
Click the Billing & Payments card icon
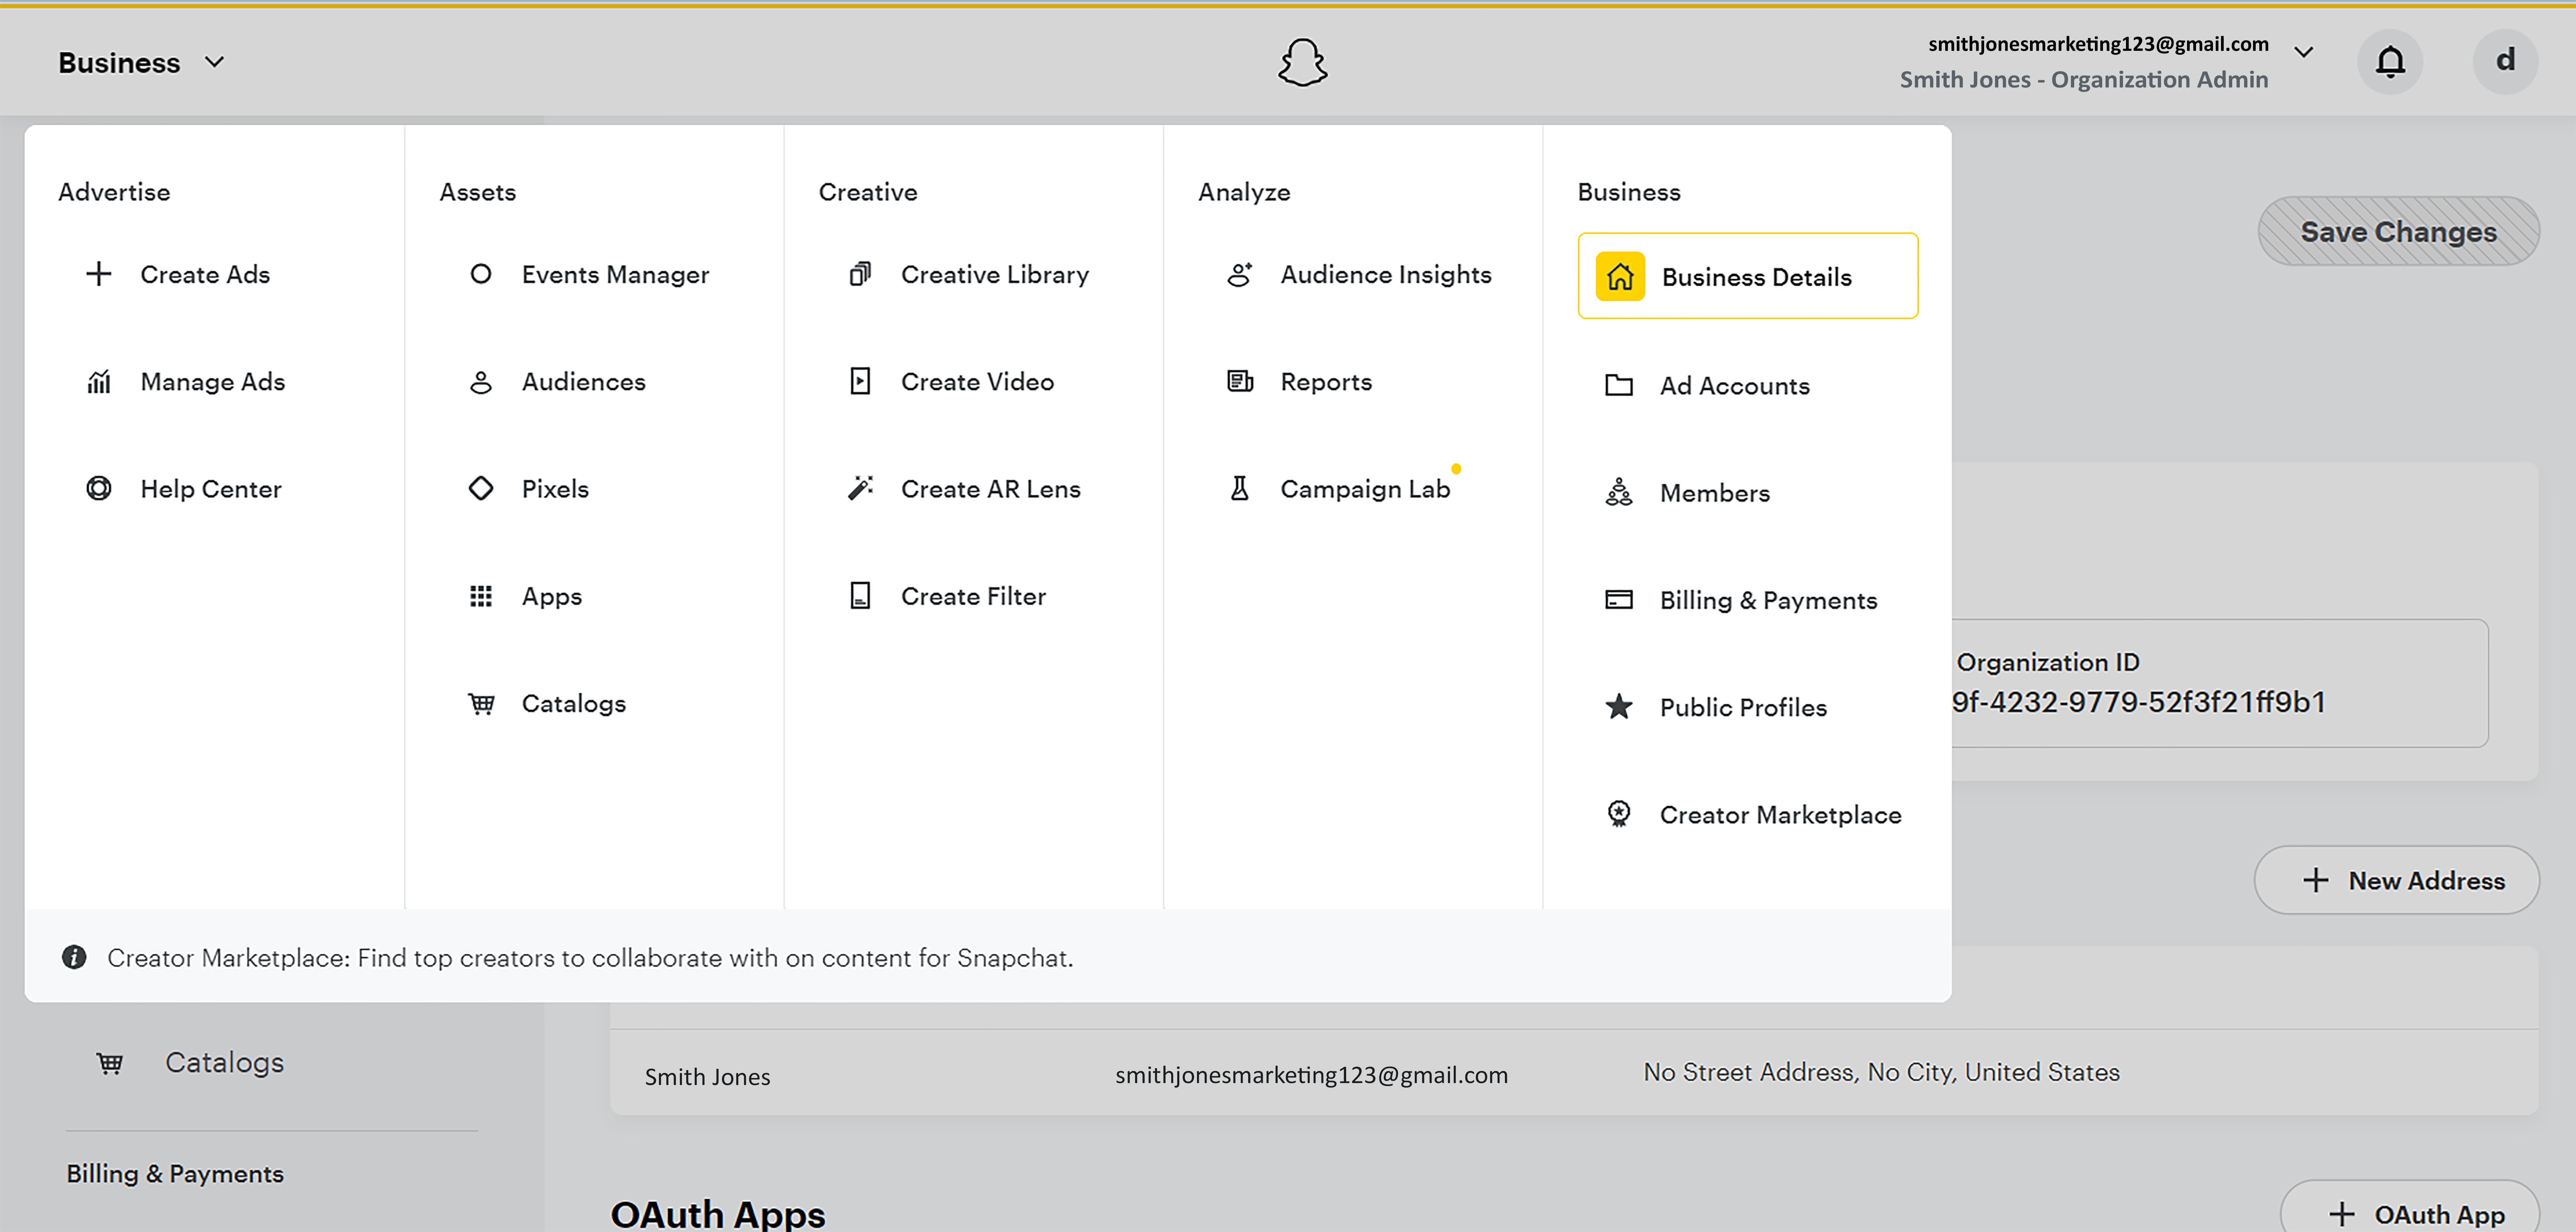click(1619, 600)
